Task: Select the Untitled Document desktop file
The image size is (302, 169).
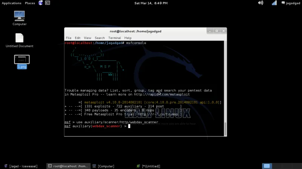Action: (20, 41)
